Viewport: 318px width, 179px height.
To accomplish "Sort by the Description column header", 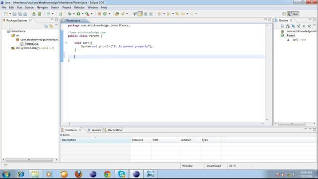I will click(x=95, y=140).
